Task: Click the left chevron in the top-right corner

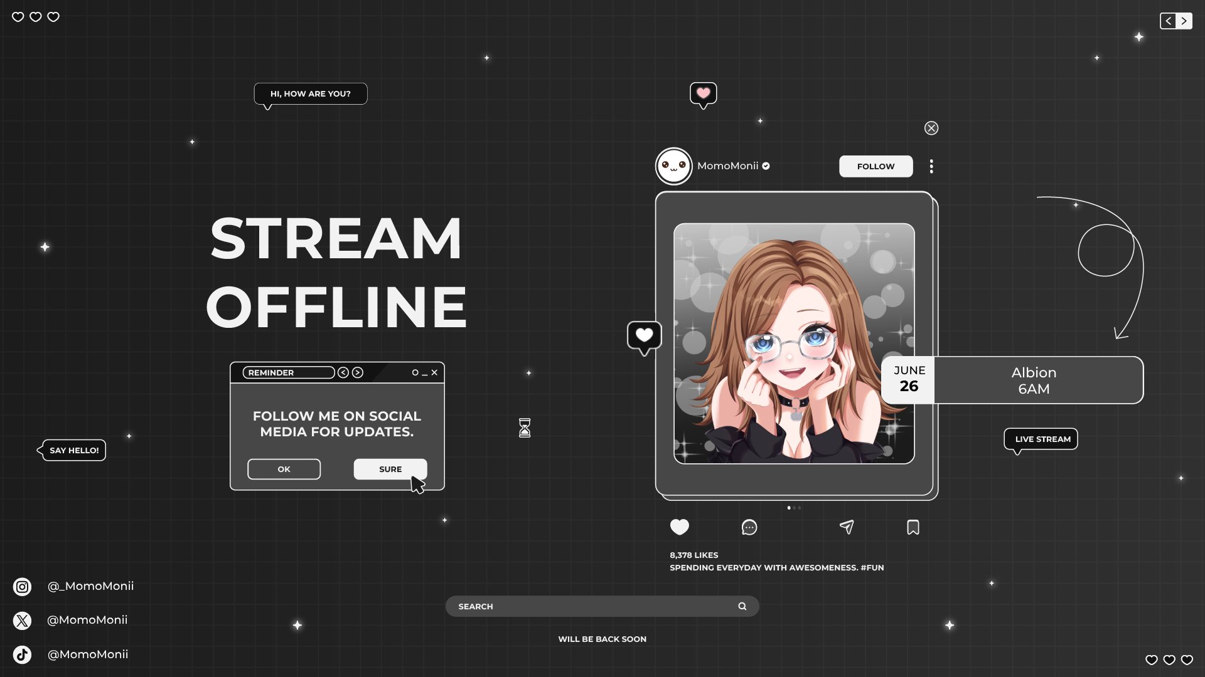Action: pos(1168,21)
